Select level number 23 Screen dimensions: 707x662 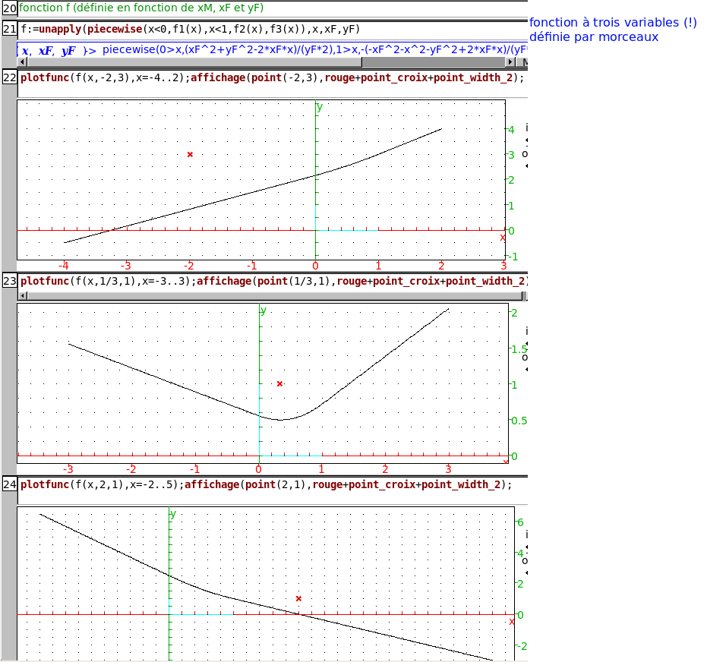click(x=9, y=281)
